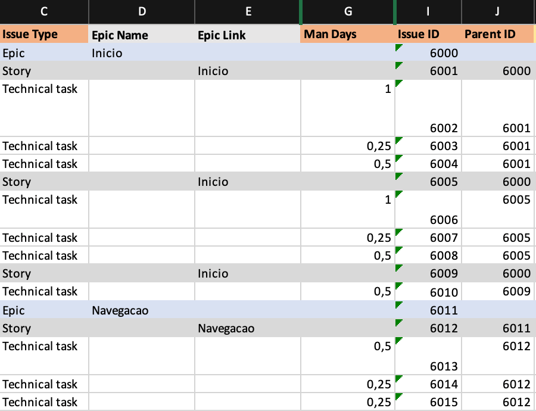Select 'Epic' issue type in row 6011
This screenshot has width=536, height=411.
pyautogui.click(x=44, y=310)
